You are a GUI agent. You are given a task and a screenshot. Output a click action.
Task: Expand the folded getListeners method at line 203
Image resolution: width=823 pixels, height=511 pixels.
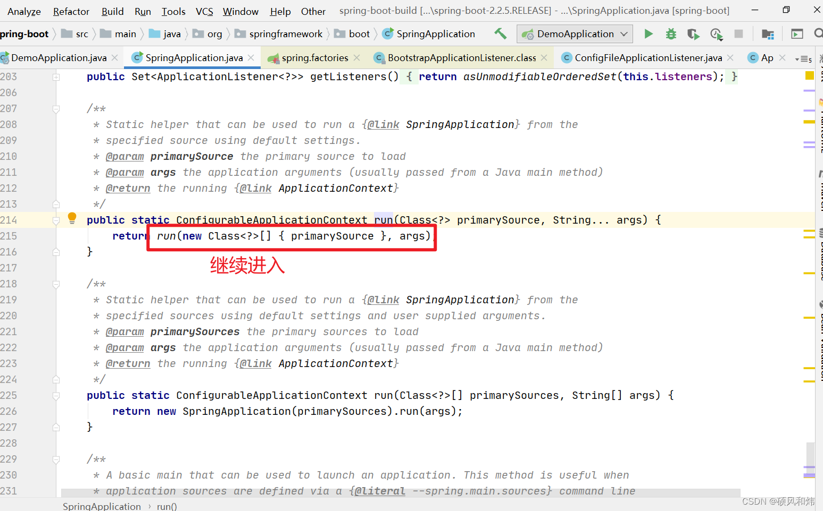click(x=56, y=77)
